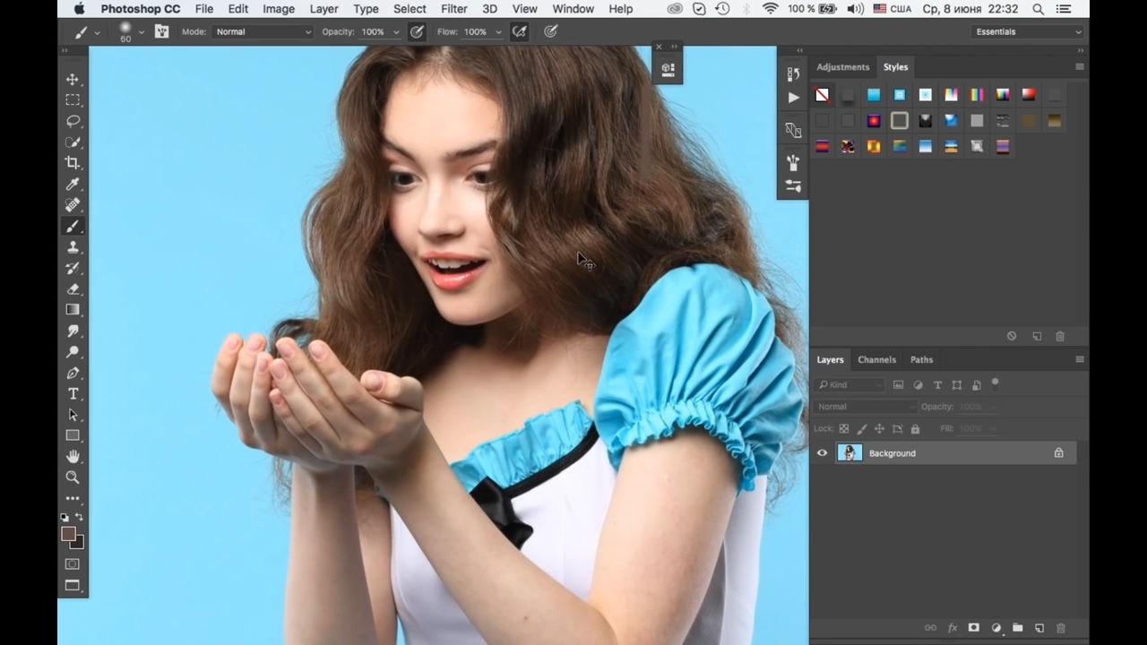The image size is (1147, 645).
Task: Open the Edit Toolbar three-dots menu
Action: click(x=73, y=498)
